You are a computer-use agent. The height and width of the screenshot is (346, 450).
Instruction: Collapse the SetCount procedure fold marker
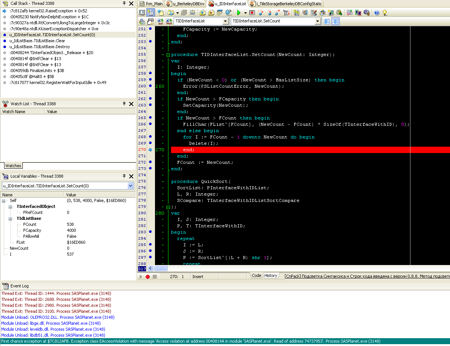pos(168,55)
